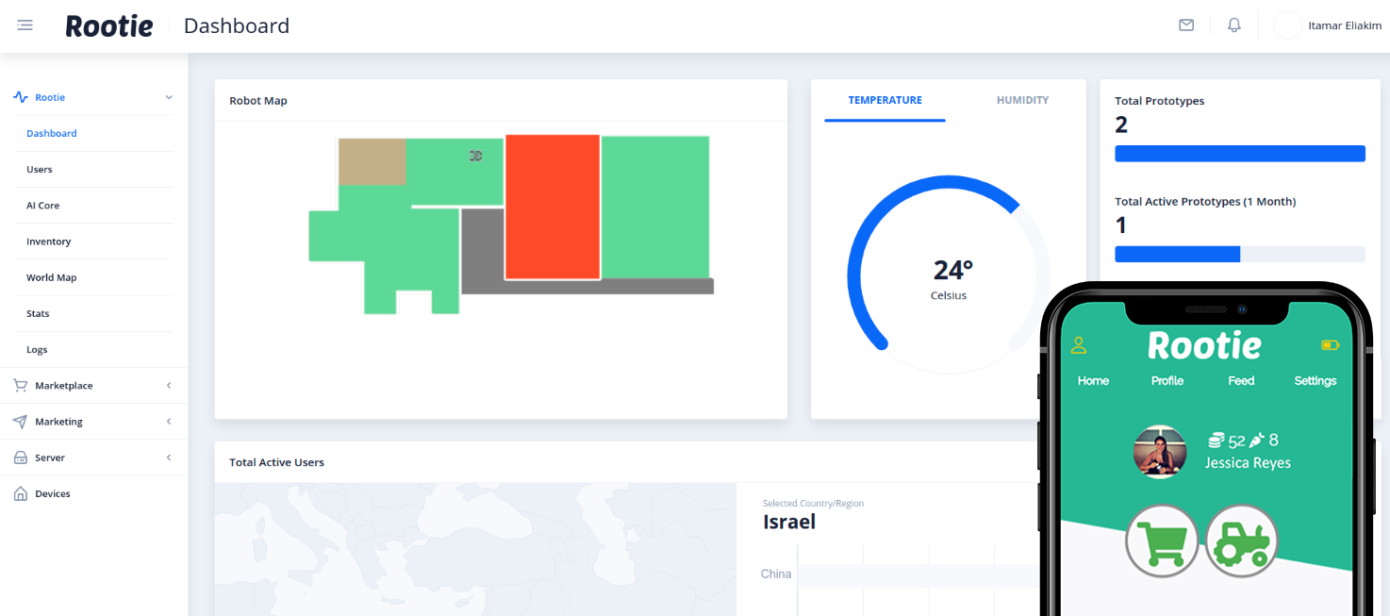This screenshot has width=1390, height=616.
Task: Expand the Marketplace section chevron
Action: 169,386
